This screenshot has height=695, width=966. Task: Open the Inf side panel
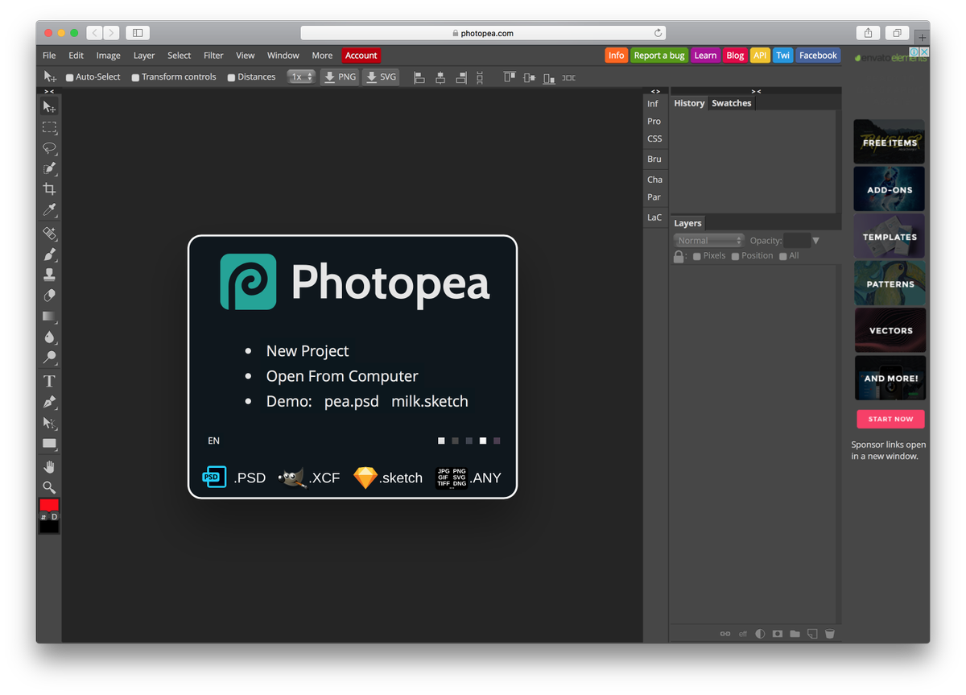653,104
